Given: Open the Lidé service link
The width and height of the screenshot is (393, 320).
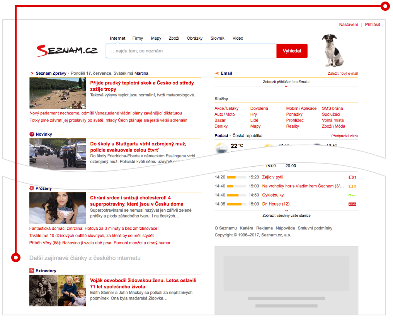Looking at the screenshot, I should click(254, 120).
